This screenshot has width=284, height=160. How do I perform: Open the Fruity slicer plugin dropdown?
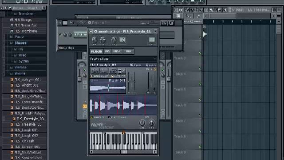pos(123,59)
